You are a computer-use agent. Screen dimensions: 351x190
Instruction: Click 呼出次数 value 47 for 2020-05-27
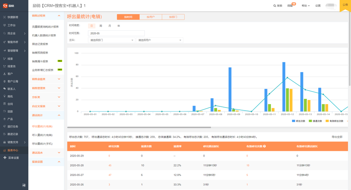point(110,175)
